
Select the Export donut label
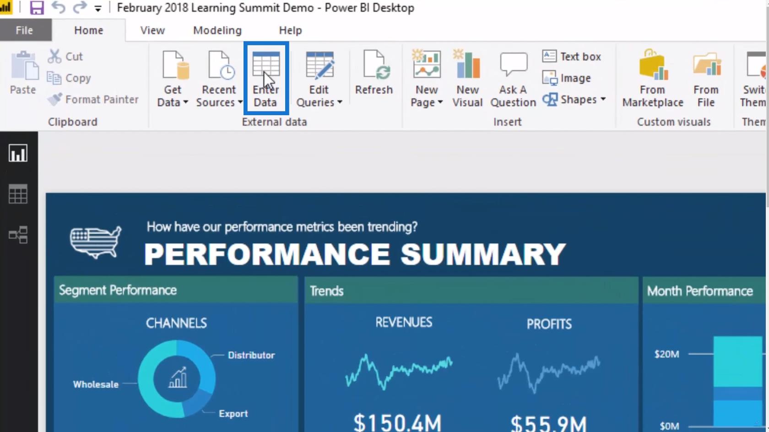click(x=233, y=414)
